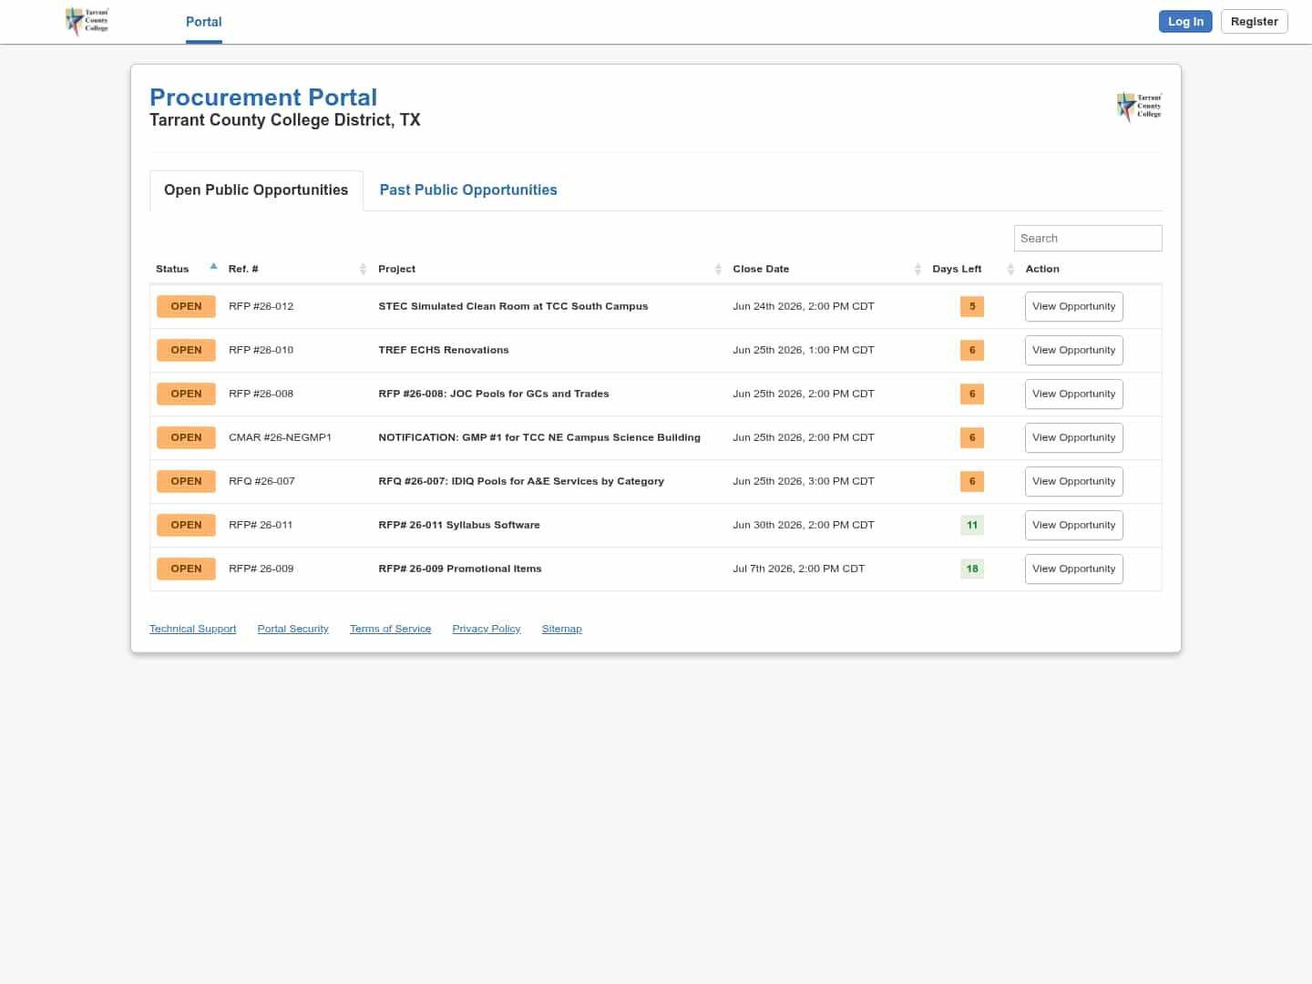Click close date Jun 24th 2026, 2:00 PM CDT

(804, 307)
